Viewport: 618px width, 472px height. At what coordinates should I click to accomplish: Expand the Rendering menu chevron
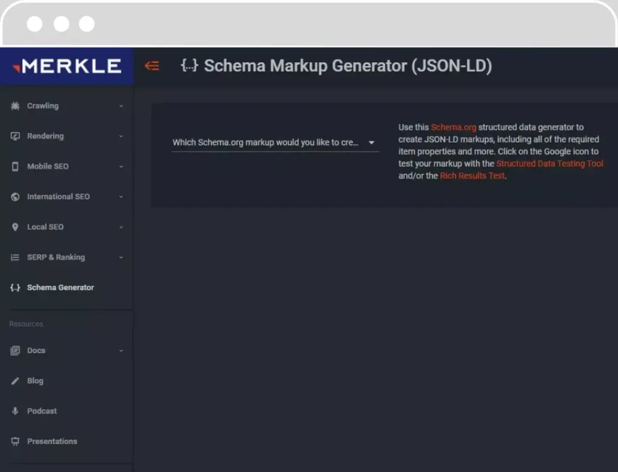[x=121, y=136]
